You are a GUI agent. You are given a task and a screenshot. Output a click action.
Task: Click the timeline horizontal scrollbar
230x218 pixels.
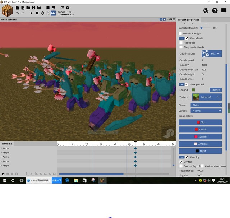tap(91, 174)
